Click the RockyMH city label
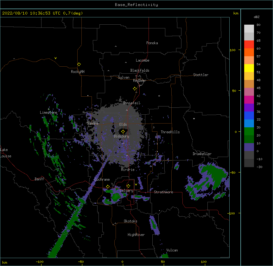 pos(78,71)
